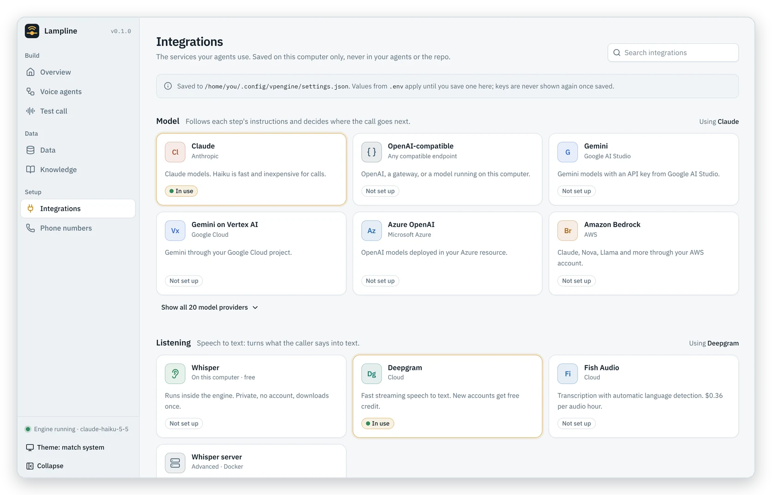Screen dimensions: 772x495
Task: Change the Theme: match system setting
Action: [x=65, y=447]
